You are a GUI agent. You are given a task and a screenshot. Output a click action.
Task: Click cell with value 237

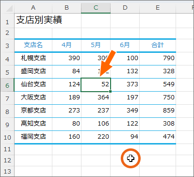tap(96, 111)
